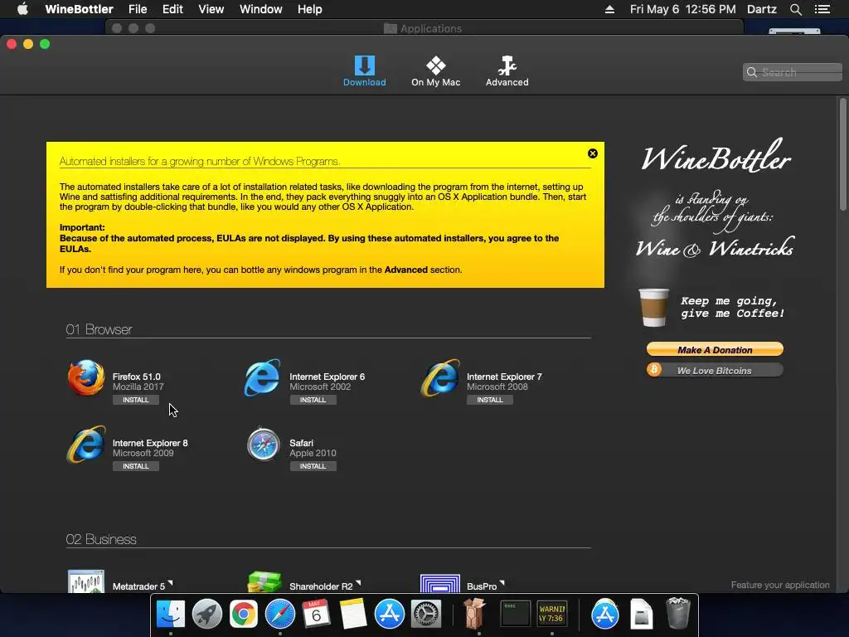This screenshot has width=849, height=637.
Task: Open the disk image file in Dock
Action: [642, 615]
